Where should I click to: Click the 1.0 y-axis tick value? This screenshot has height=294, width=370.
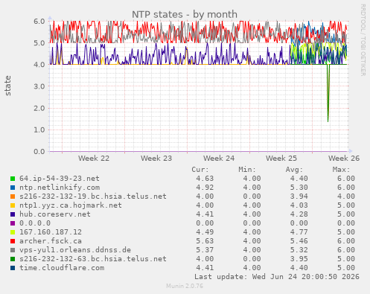pyautogui.click(x=39, y=130)
